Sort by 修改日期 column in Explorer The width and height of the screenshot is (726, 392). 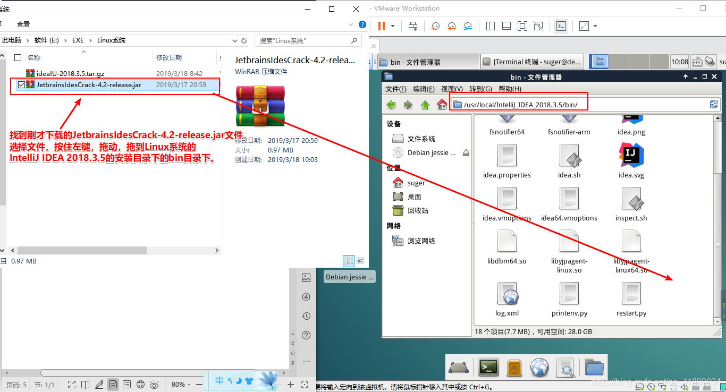169,57
